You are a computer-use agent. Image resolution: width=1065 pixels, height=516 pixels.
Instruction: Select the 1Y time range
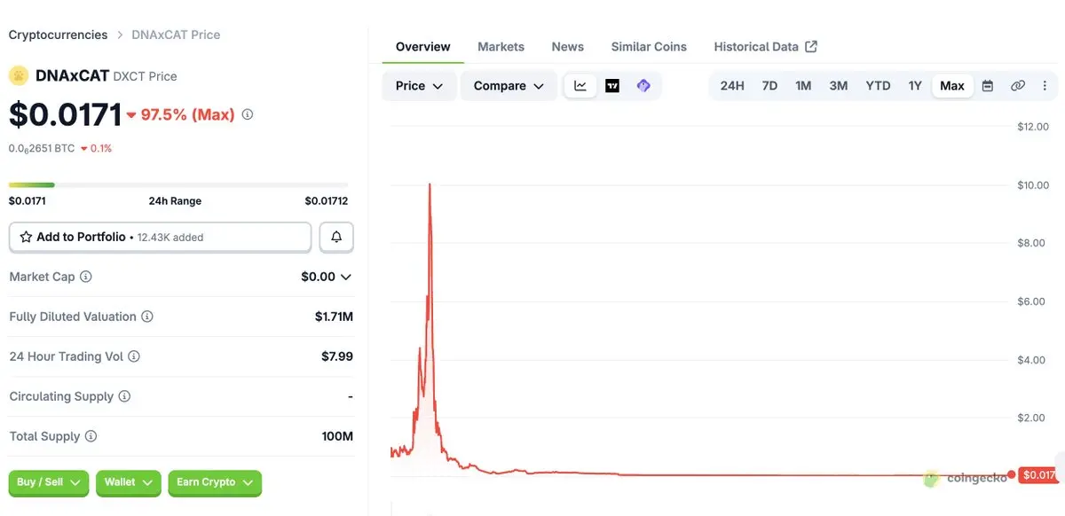(915, 86)
